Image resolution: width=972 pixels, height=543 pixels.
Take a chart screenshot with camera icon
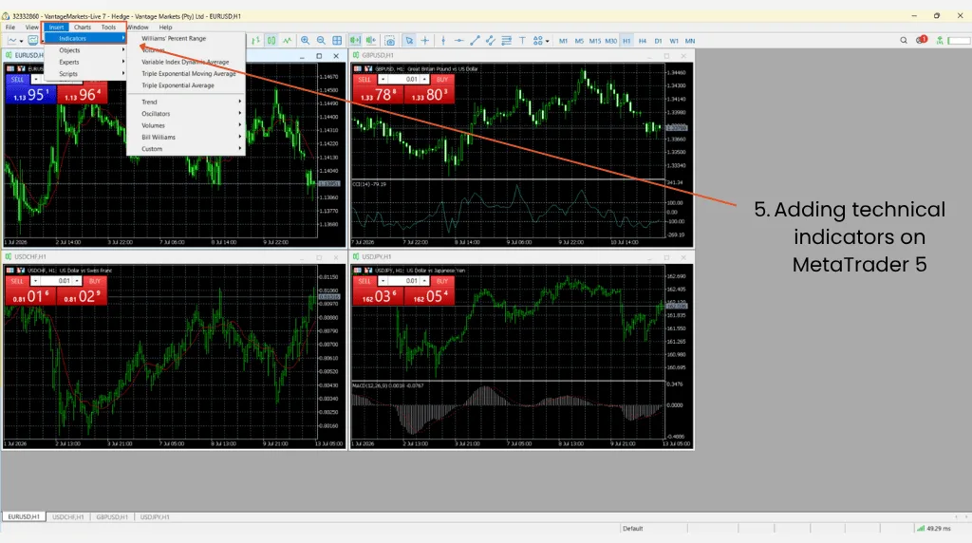(390, 41)
